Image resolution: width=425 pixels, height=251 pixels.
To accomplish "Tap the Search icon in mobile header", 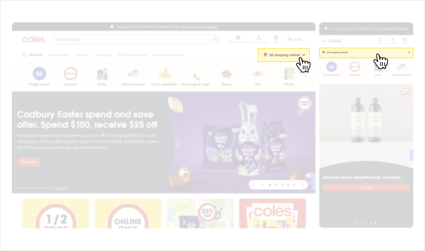I will (x=380, y=41).
